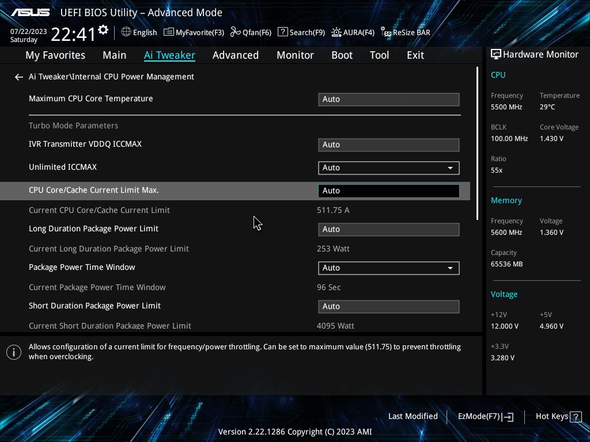Screen dimensions: 590x442
Task: Select the Package Power Time Window label
Action: click(82, 267)
